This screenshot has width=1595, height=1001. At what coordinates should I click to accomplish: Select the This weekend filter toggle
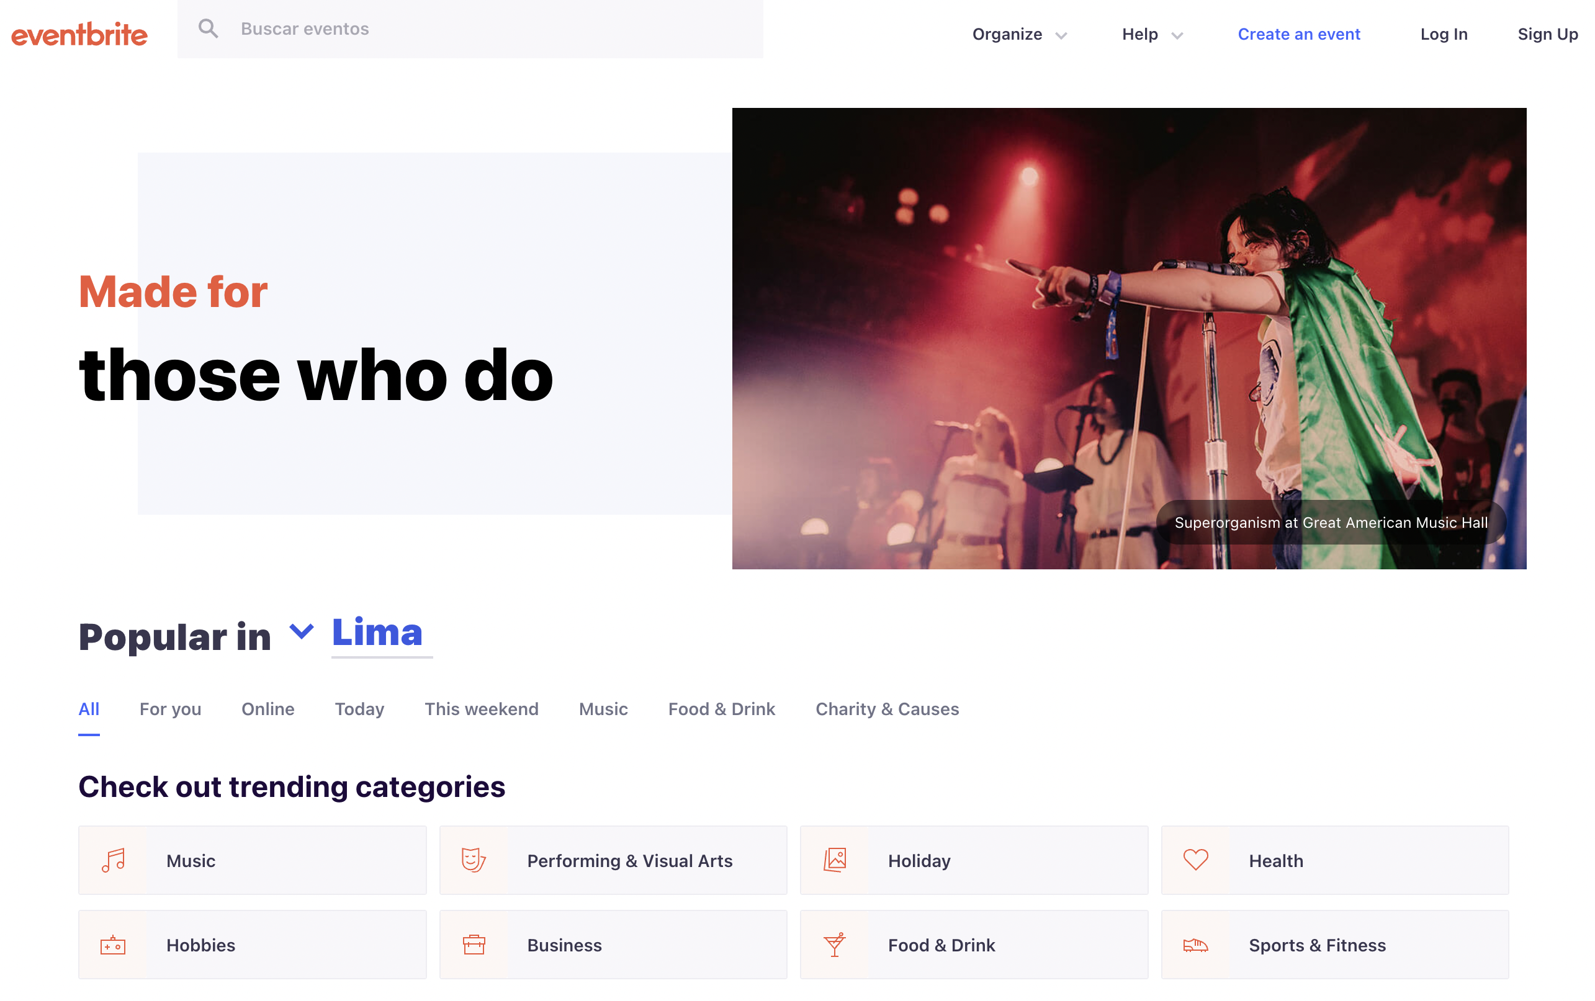point(481,710)
